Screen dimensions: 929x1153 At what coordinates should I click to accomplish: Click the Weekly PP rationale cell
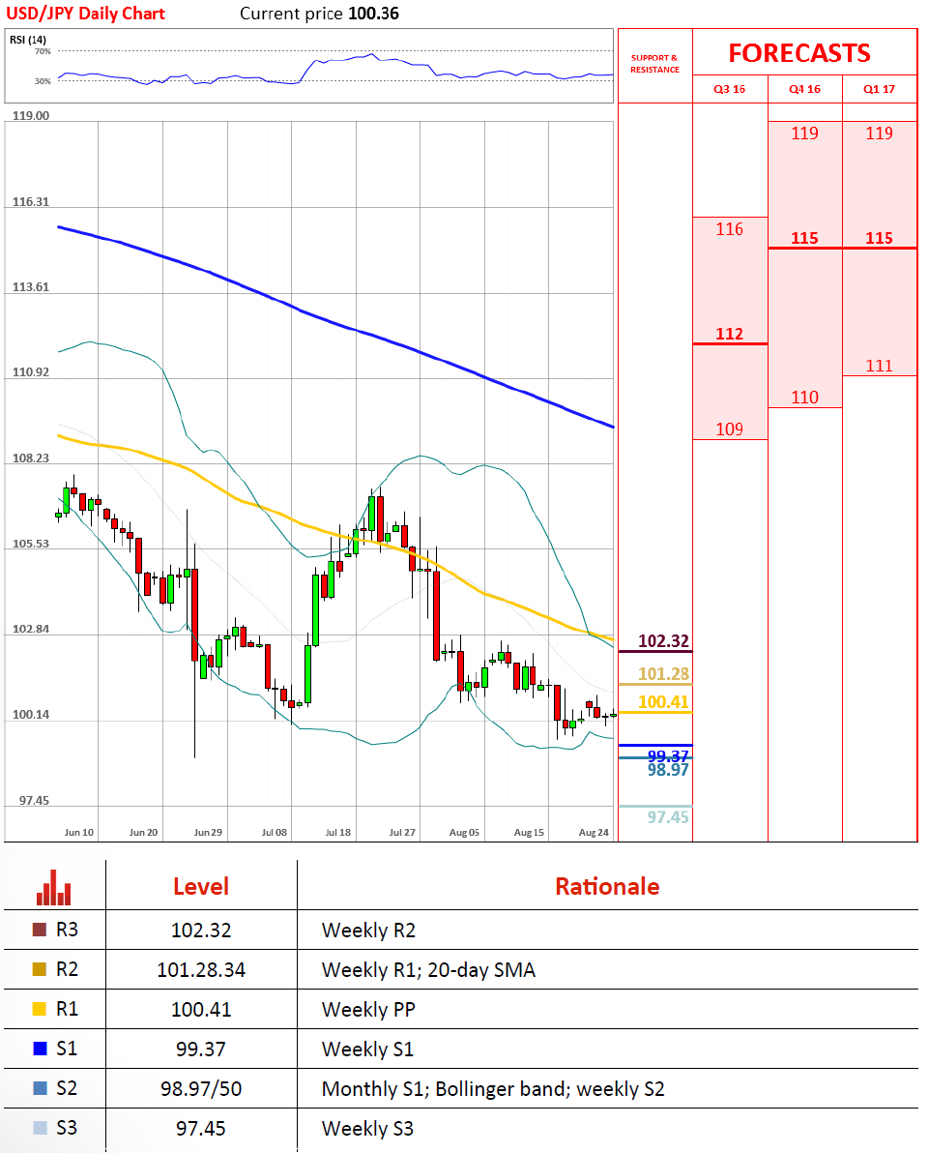tap(368, 1010)
